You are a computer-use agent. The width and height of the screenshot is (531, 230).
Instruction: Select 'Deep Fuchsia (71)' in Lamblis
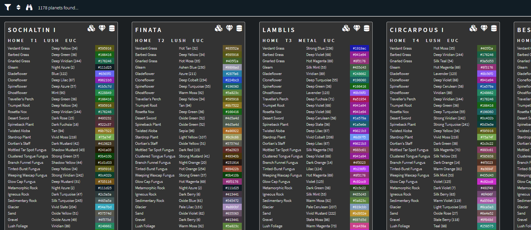320,99
